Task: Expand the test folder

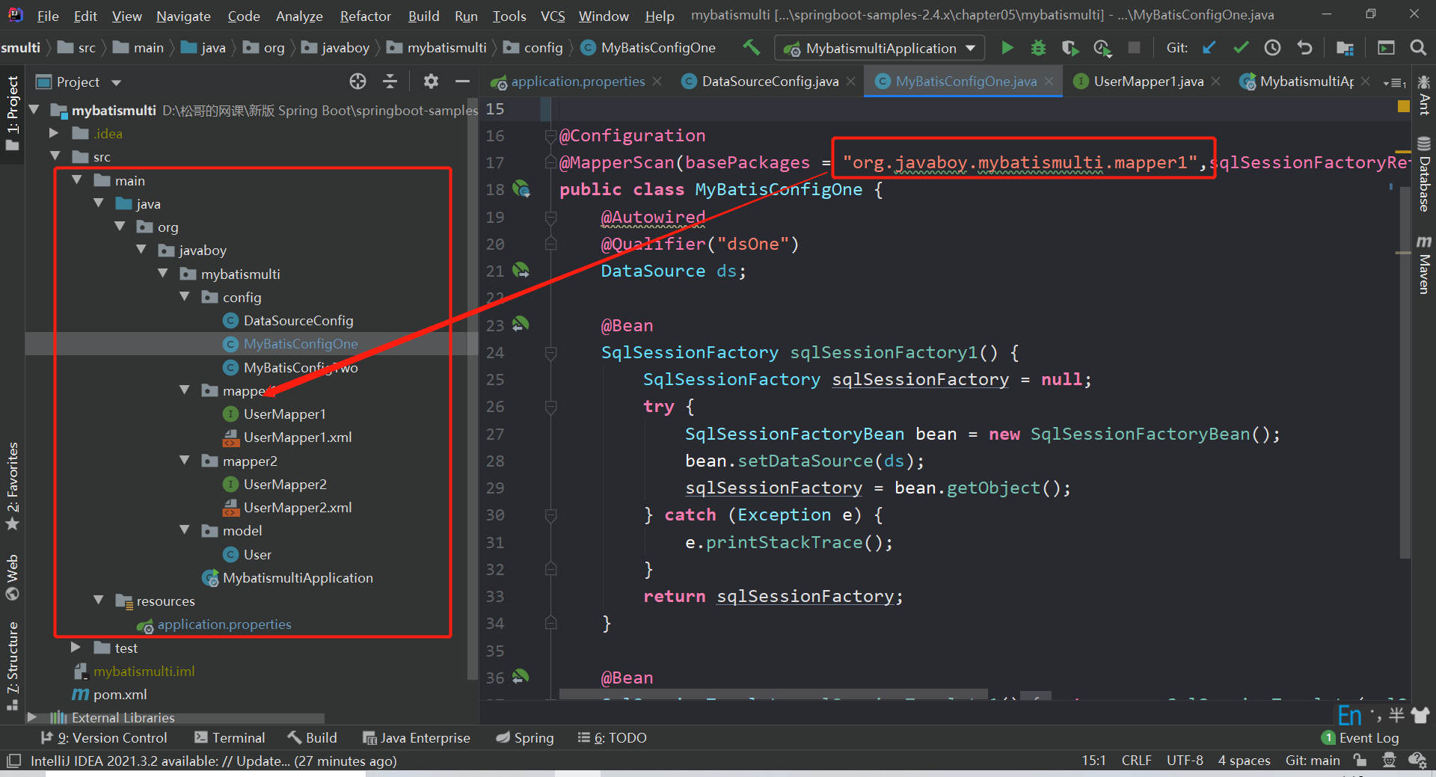Action: coord(76,648)
